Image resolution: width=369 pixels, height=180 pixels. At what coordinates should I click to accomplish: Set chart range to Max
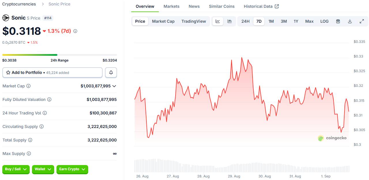[x=309, y=21]
